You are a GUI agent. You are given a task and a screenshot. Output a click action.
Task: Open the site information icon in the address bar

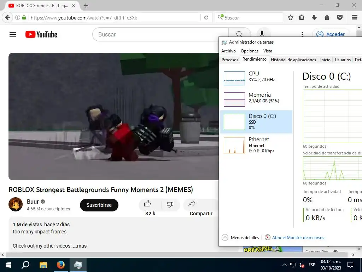pos(18,18)
